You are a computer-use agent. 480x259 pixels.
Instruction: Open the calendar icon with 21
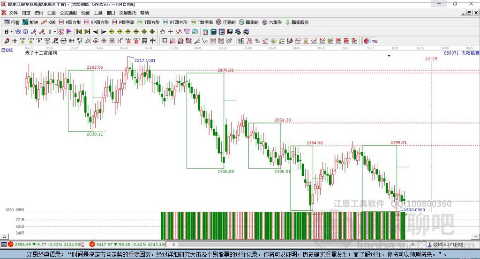point(205,32)
